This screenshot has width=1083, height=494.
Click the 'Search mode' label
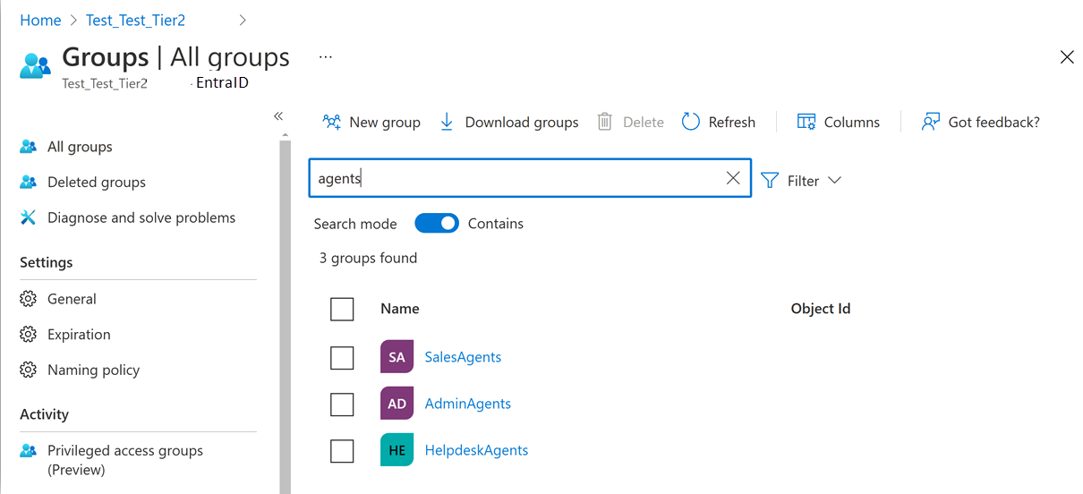(355, 224)
